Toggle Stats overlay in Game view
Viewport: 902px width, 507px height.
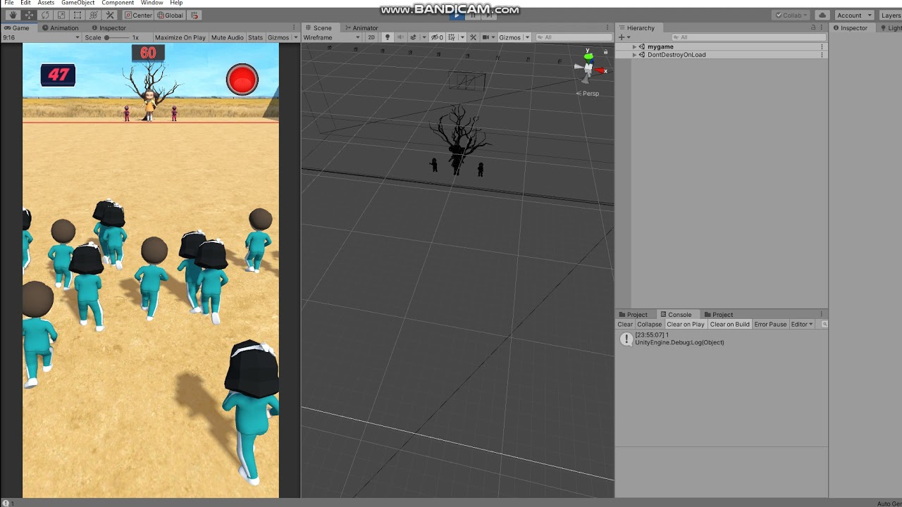[x=255, y=37]
